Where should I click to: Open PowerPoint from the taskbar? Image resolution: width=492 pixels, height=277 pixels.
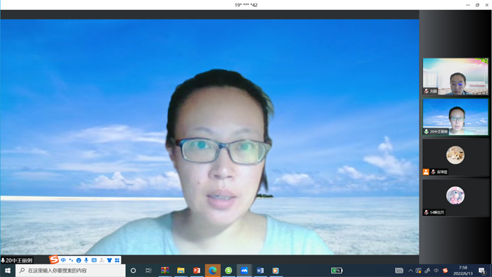tap(197, 271)
